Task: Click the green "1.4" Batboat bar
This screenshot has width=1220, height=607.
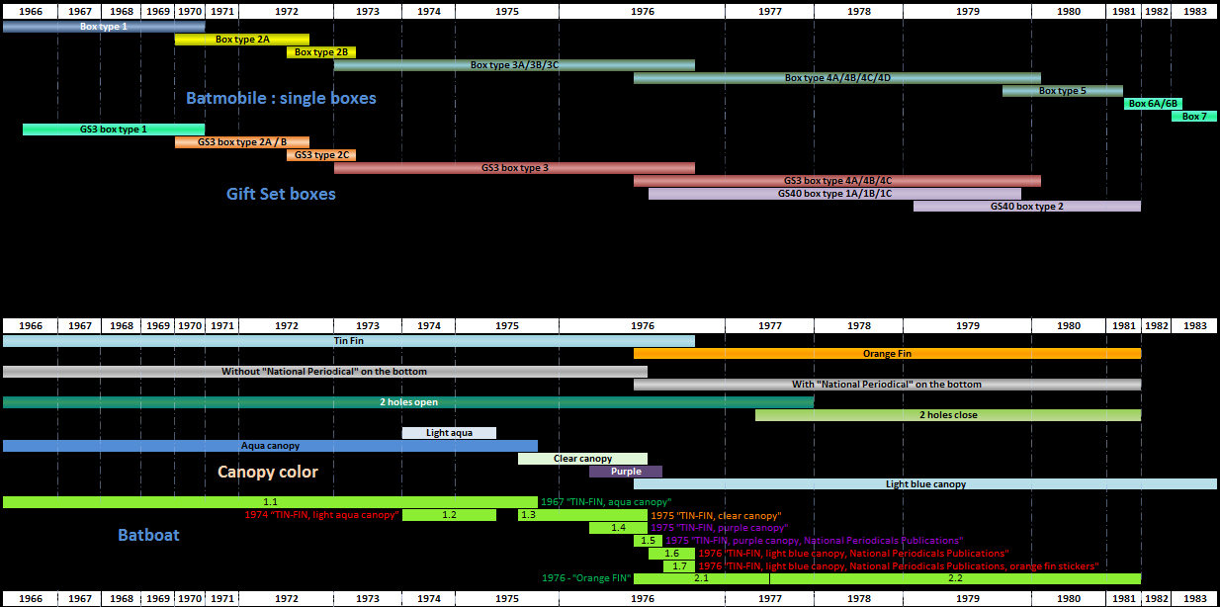Action: (618, 528)
